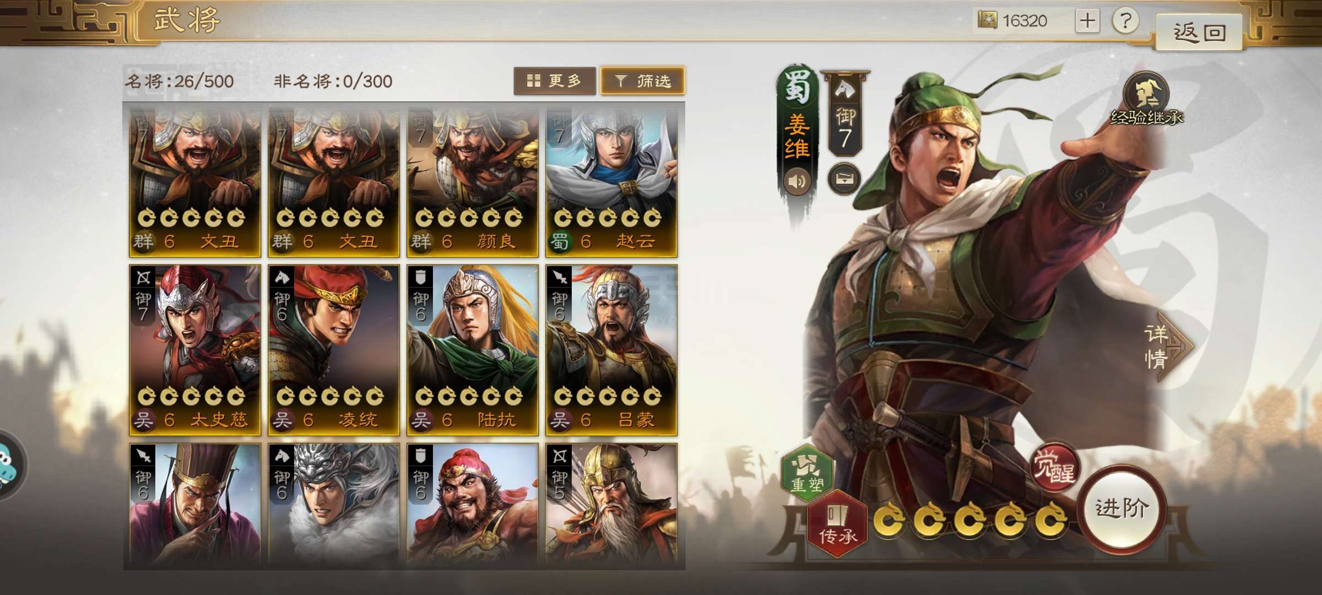Click the 返回 back button
Screen dimensions: 1322x595
(x=1199, y=32)
